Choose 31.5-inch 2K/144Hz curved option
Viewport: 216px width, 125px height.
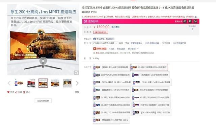tap(112, 113)
